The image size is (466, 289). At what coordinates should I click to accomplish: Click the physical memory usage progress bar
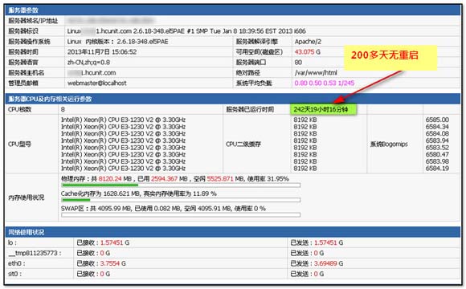pyautogui.click(x=181, y=185)
